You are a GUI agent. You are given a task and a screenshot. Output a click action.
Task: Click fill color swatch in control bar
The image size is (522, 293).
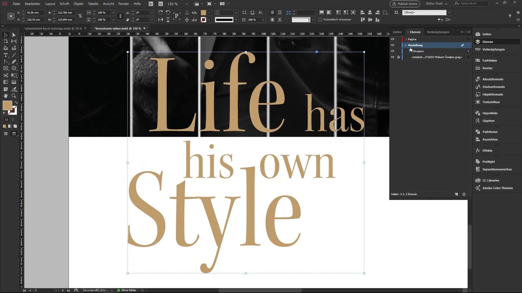pyautogui.click(x=203, y=12)
